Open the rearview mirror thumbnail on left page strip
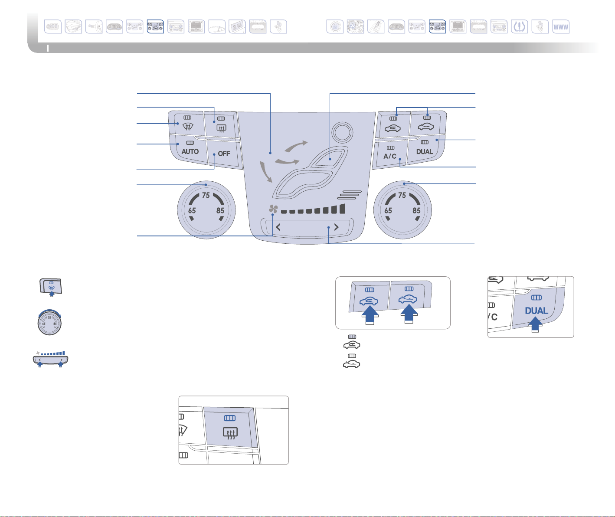 [x=258, y=27]
